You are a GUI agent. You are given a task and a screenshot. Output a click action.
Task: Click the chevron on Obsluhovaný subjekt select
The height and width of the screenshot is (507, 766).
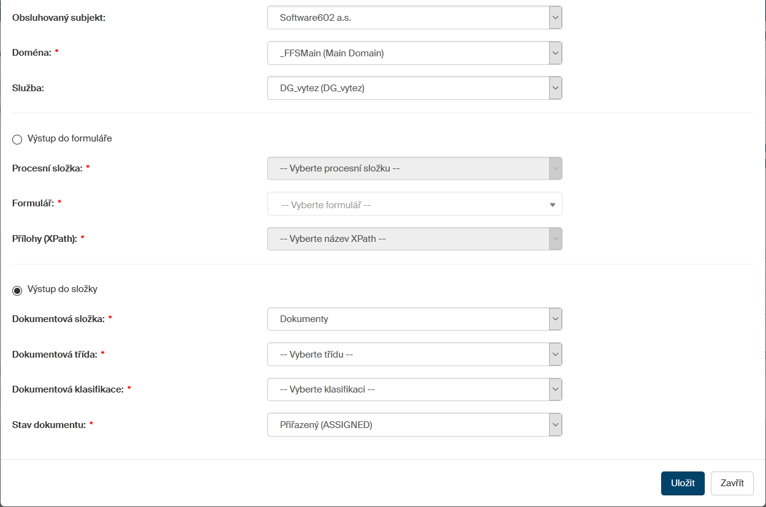pos(555,18)
